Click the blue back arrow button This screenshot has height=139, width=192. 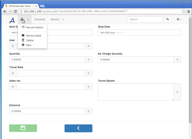point(78,128)
